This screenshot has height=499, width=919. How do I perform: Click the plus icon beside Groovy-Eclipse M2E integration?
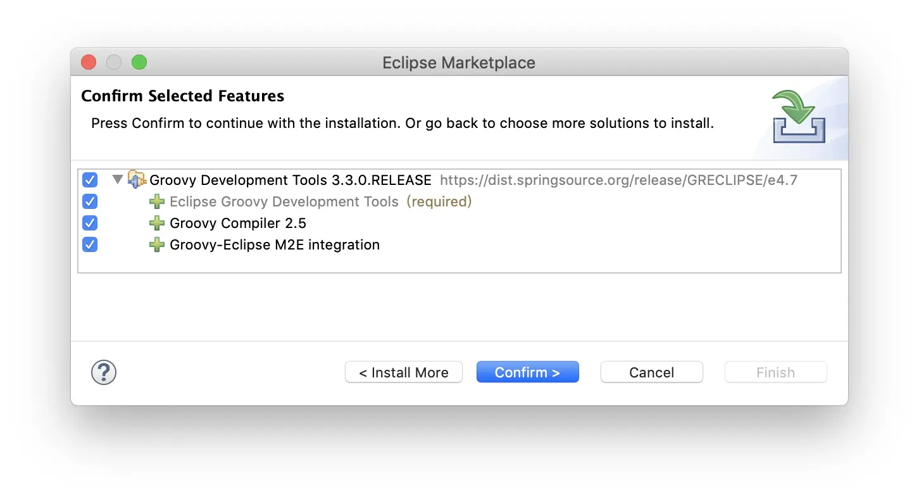pos(156,245)
